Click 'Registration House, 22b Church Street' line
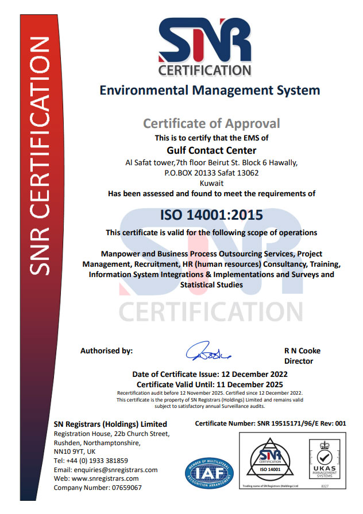The image size is (363, 514). coord(111,434)
